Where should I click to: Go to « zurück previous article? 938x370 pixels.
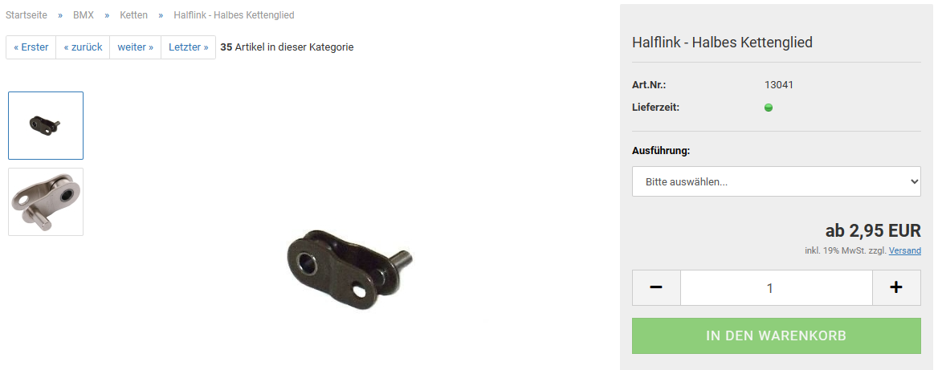click(x=84, y=47)
